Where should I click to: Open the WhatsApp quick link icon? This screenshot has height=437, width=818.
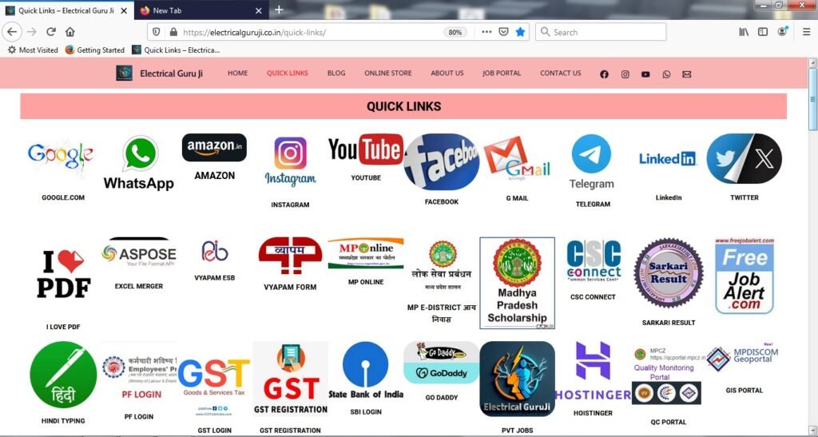139,163
